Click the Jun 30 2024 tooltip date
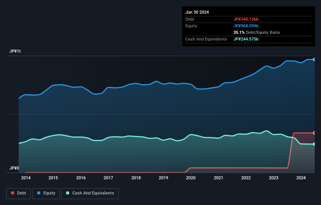321x205 pixels. (197, 12)
